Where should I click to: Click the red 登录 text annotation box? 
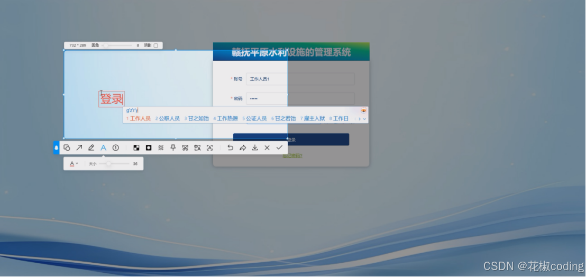coord(112,99)
